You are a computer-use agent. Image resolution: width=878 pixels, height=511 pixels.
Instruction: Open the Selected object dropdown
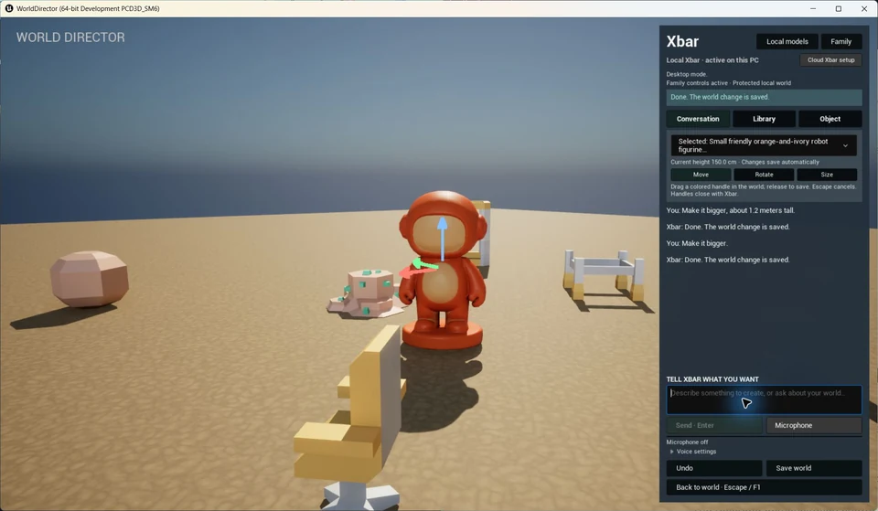coord(764,145)
